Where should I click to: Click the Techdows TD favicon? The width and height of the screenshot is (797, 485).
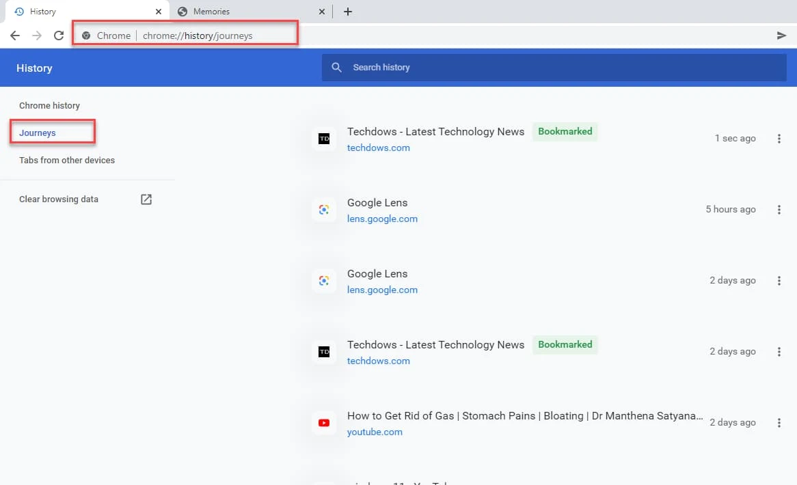(323, 139)
